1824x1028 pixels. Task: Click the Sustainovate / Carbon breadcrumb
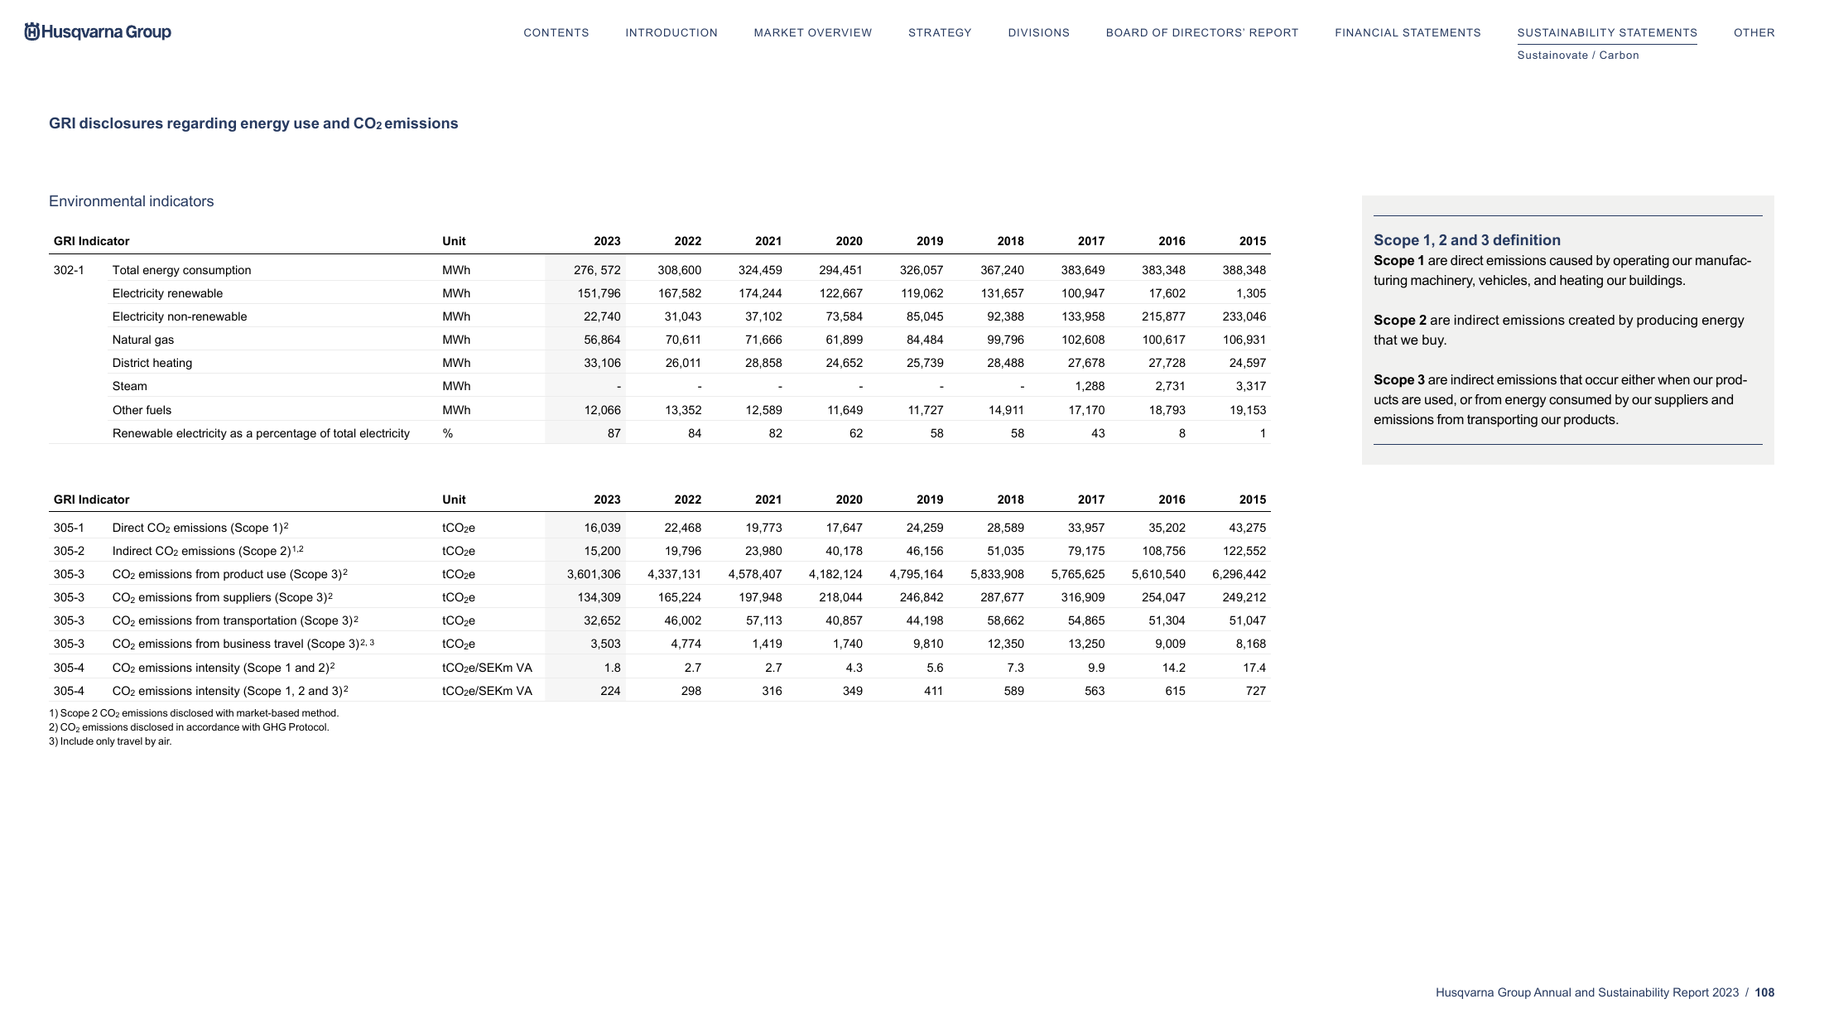point(1578,56)
